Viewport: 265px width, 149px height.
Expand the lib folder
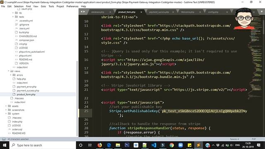pyautogui.click(x=13, y=13)
